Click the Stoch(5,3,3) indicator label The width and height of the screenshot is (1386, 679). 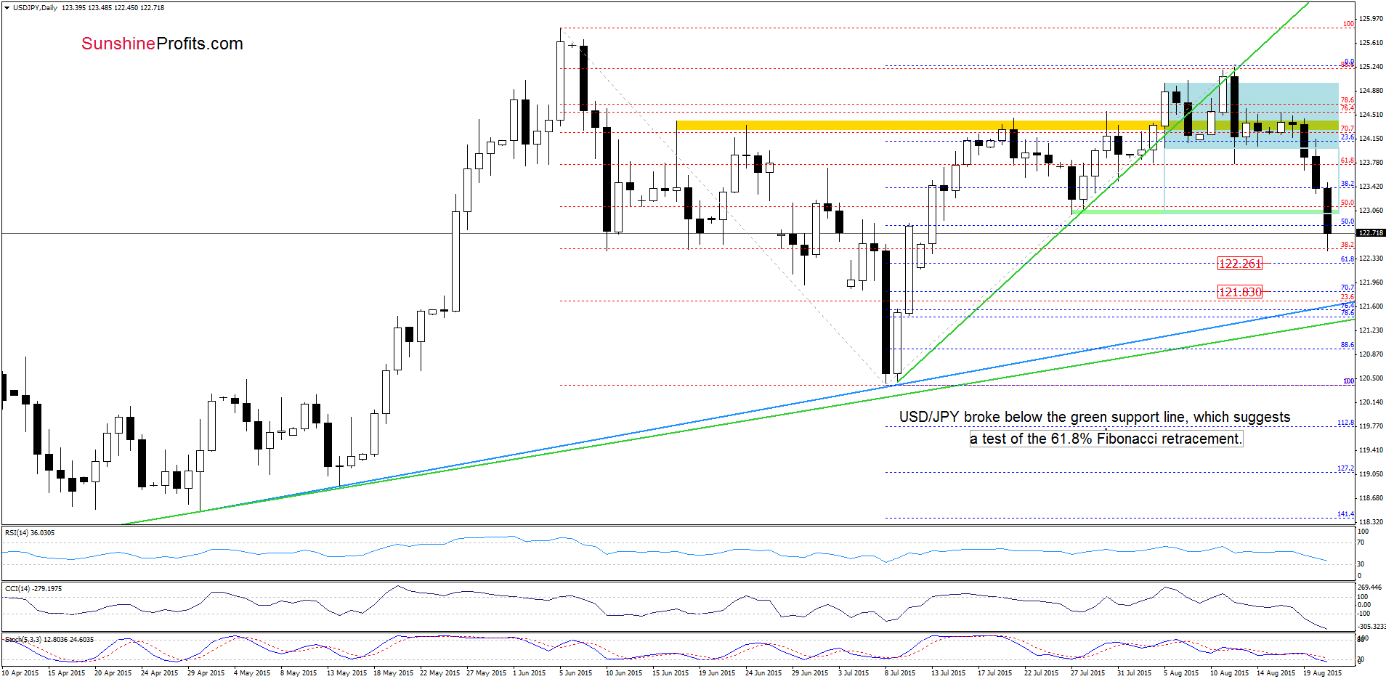pyautogui.click(x=49, y=640)
